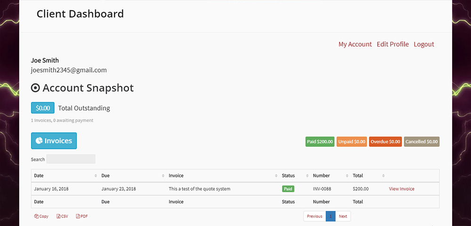Screen dimensions: 471x226
Task: Select the orange Unpaid $0.00 badge
Action: pos(352,142)
